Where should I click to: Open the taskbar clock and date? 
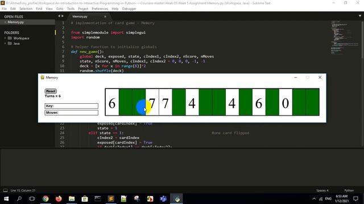pos(342,199)
